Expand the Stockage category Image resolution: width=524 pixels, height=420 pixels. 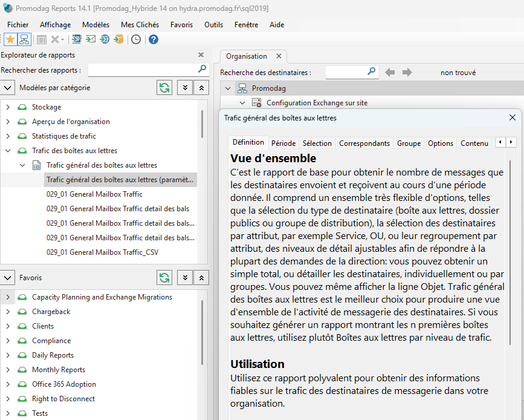coord(8,107)
